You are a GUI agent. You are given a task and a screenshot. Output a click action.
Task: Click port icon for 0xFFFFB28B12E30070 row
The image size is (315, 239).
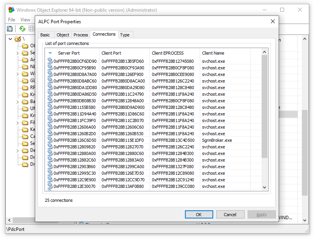click(x=50, y=186)
